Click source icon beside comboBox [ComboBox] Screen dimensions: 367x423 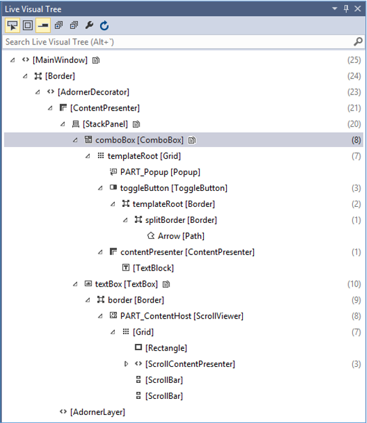point(192,140)
